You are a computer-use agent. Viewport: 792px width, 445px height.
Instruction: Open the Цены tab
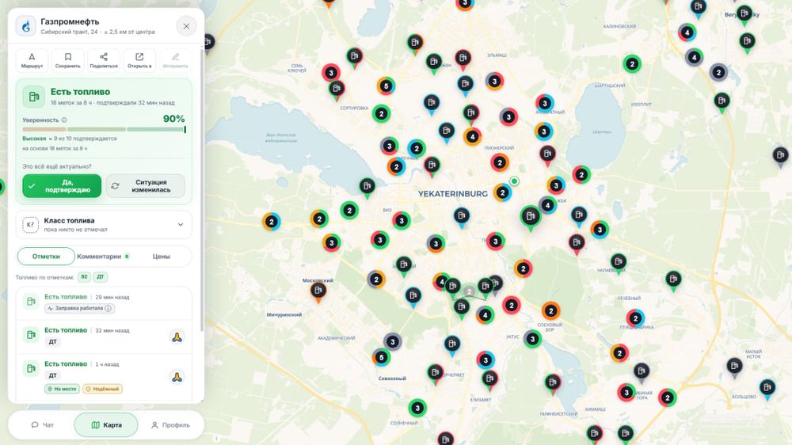pyautogui.click(x=161, y=257)
